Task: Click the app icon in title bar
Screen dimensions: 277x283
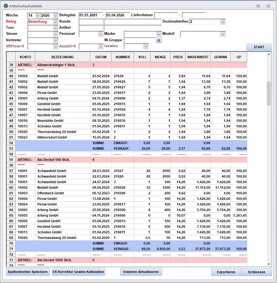Action: [6, 6]
